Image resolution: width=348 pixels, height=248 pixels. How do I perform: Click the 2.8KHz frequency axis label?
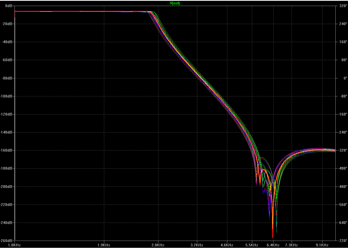click(158, 245)
